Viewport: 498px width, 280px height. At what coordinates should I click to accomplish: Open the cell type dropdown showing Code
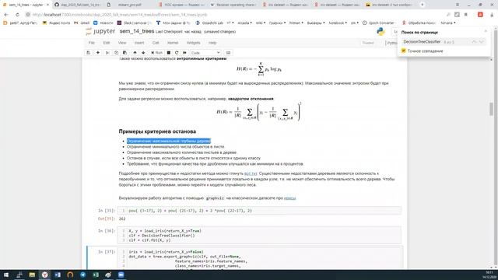click(x=205, y=53)
